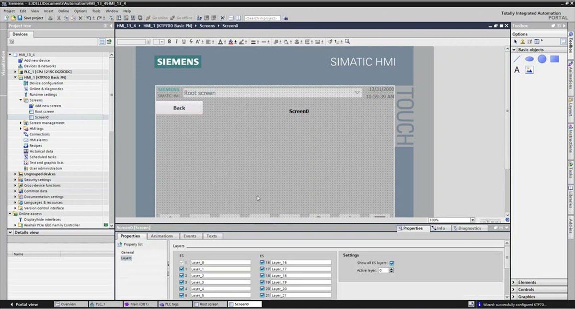Toggle the Layer_16 visibility checkbox
This screenshot has height=309, width=575.
coord(262,263)
